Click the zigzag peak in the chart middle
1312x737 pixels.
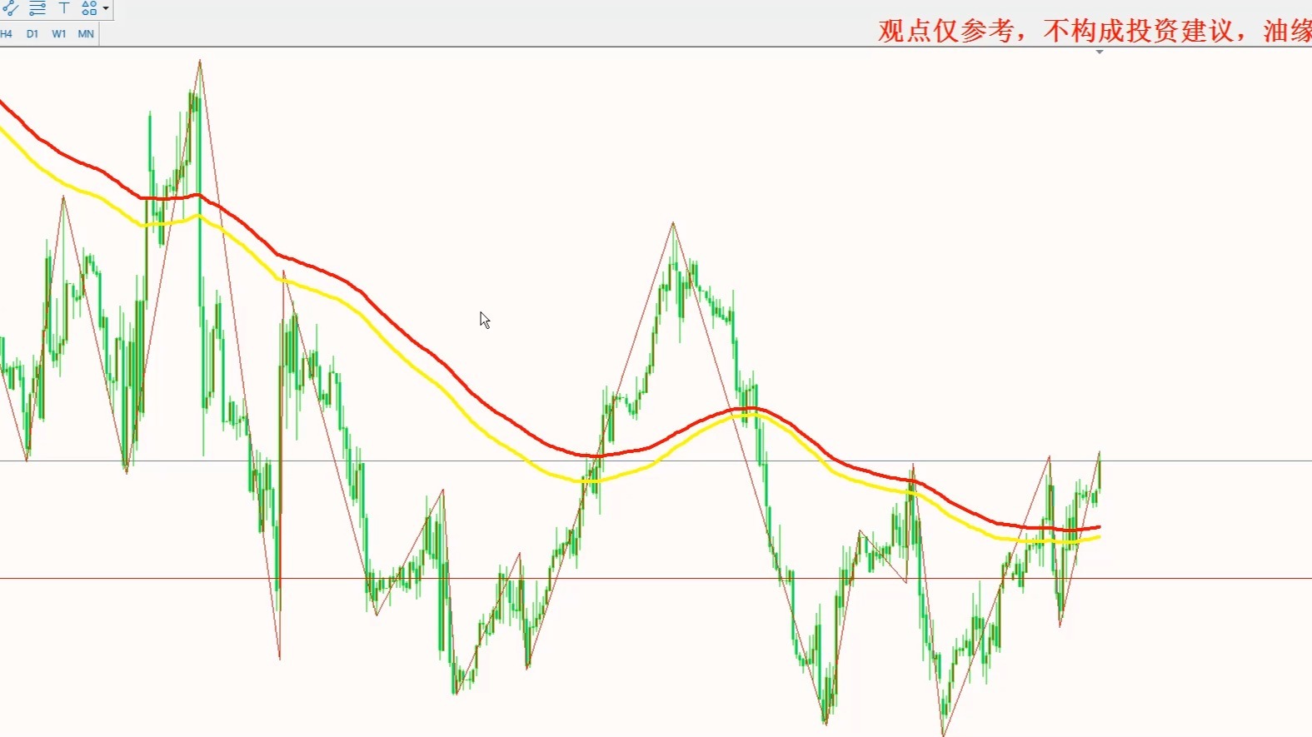[x=673, y=223]
